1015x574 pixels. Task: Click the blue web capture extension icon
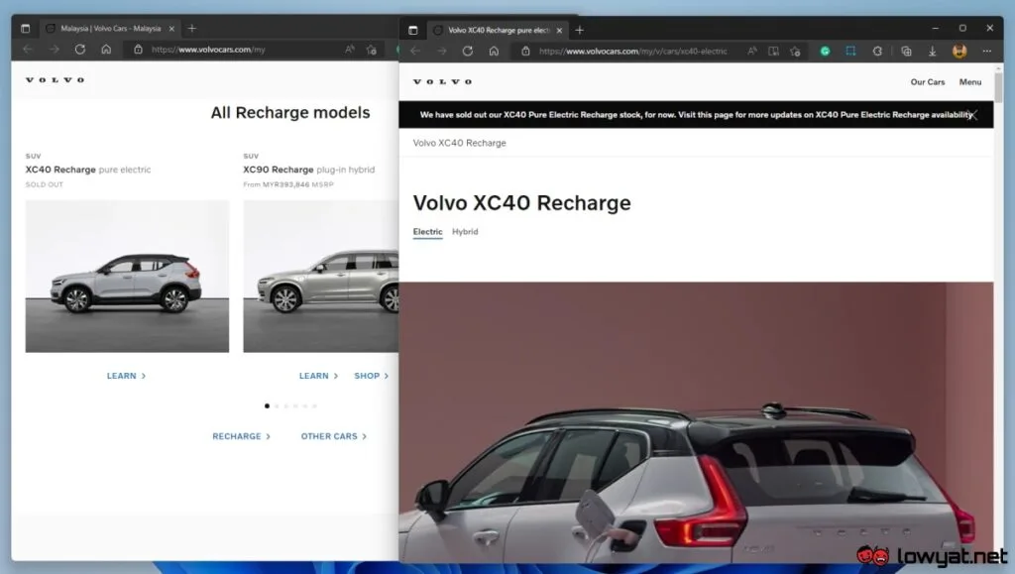tap(850, 52)
